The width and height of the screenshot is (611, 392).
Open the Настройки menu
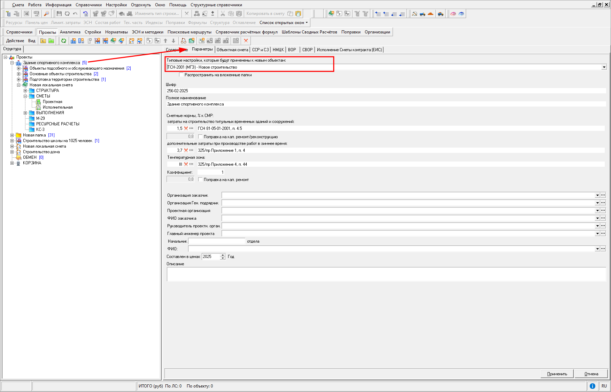click(x=116, y=5)
